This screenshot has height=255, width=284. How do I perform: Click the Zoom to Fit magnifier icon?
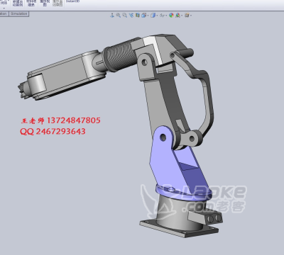[119, 16]
